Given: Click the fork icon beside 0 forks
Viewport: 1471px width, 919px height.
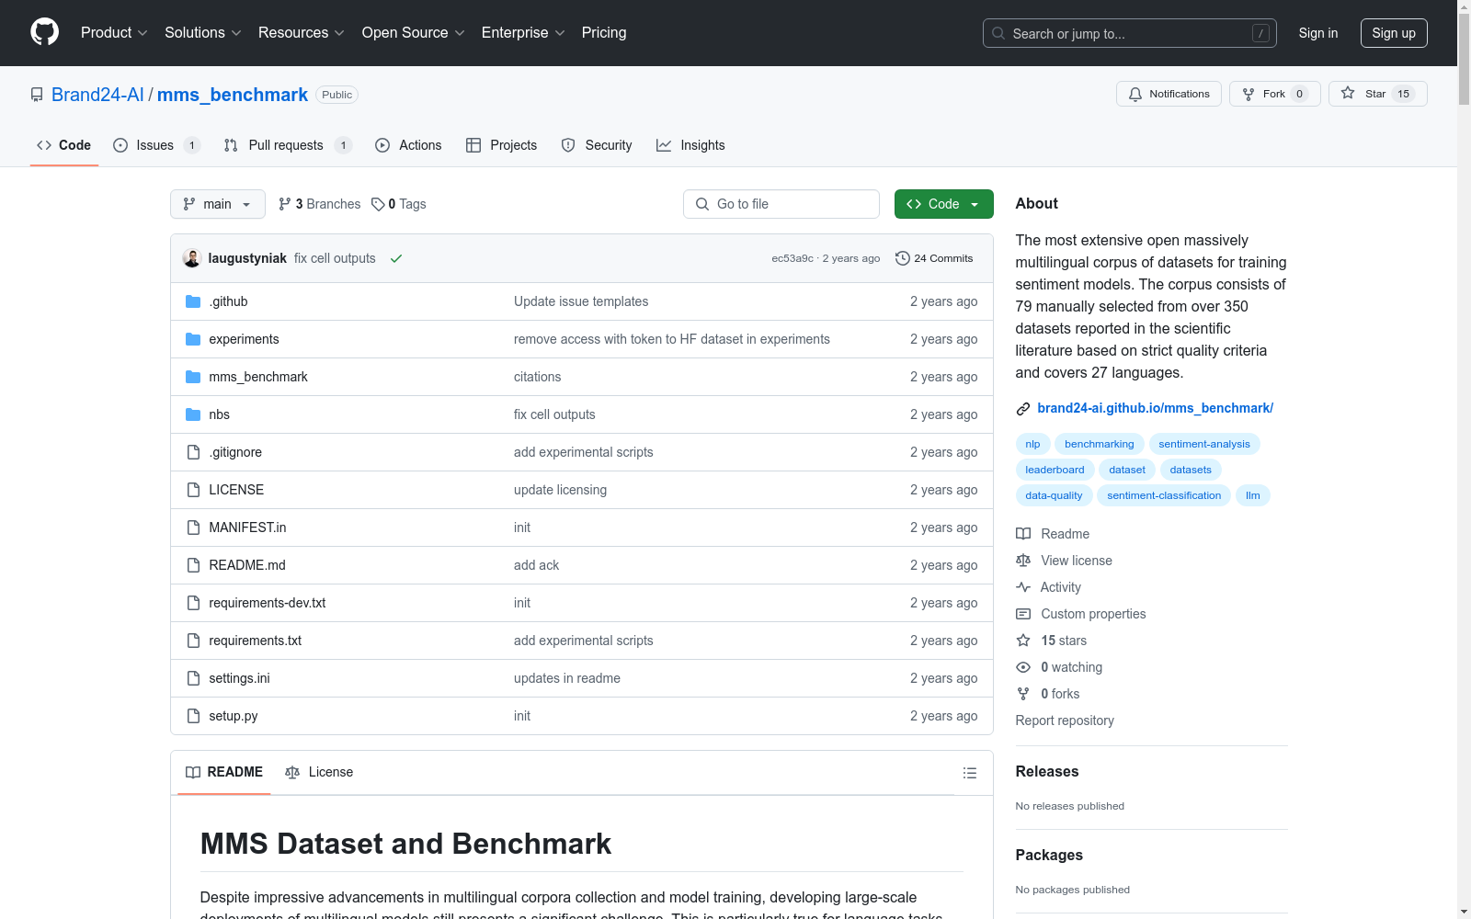Looking at the screenshot, I should pos(1023,694).
